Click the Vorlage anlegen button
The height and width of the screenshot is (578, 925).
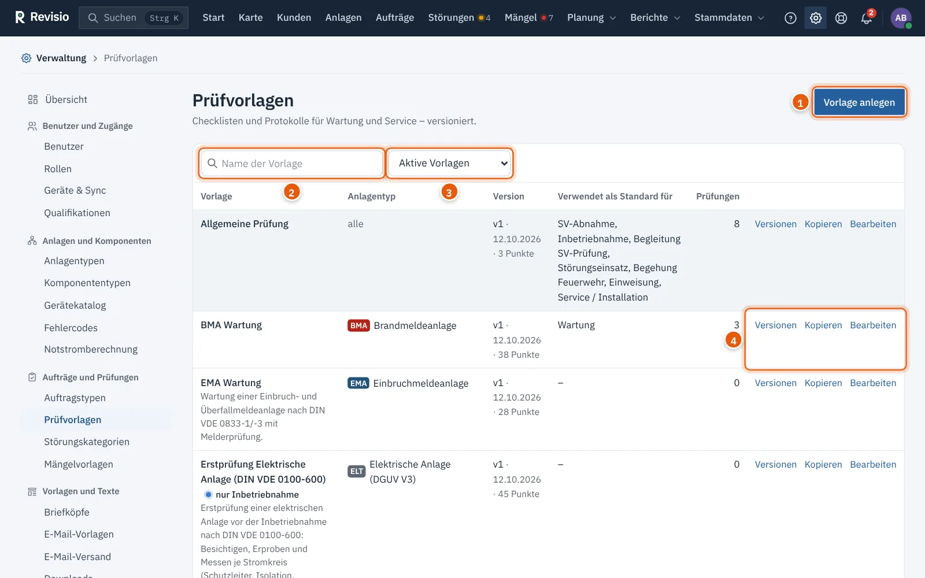coord(859,102)
